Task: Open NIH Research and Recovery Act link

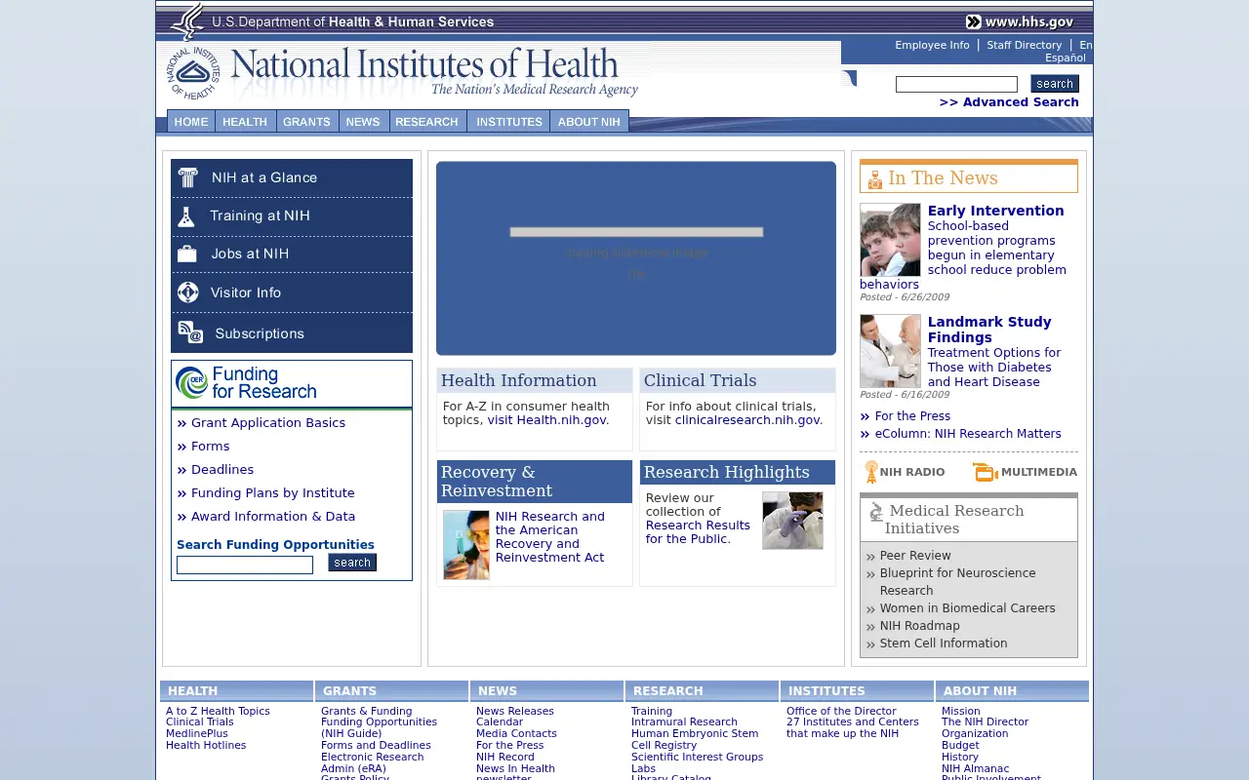Action: [549, 537]
